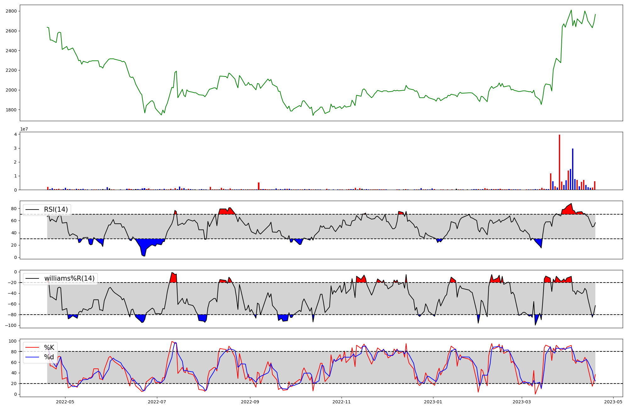Image resolution: width=629 pixels, height=409 pixels.
Task: Select the 2023-01 date tick label
Action: [x=433, y=402]
